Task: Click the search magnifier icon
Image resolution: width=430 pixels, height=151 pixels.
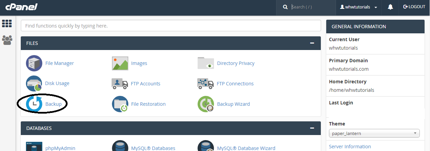Action: tap(285, 7)
